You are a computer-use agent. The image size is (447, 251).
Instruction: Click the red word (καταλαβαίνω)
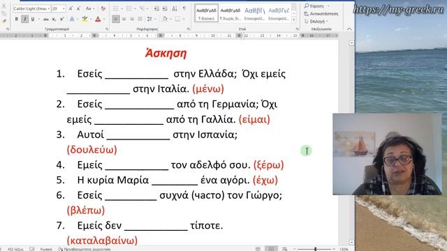[x=102, y=241]
